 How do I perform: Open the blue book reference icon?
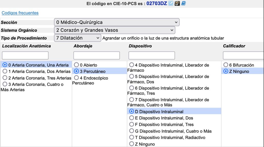[183, 4]
